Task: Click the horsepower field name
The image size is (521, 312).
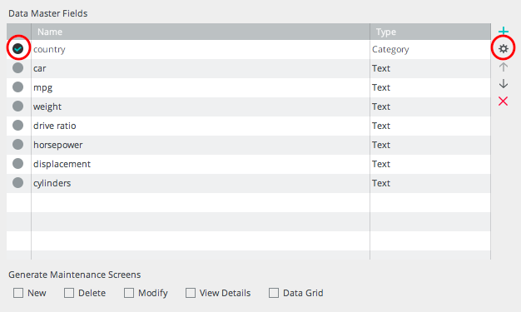Action: point(57,146)
